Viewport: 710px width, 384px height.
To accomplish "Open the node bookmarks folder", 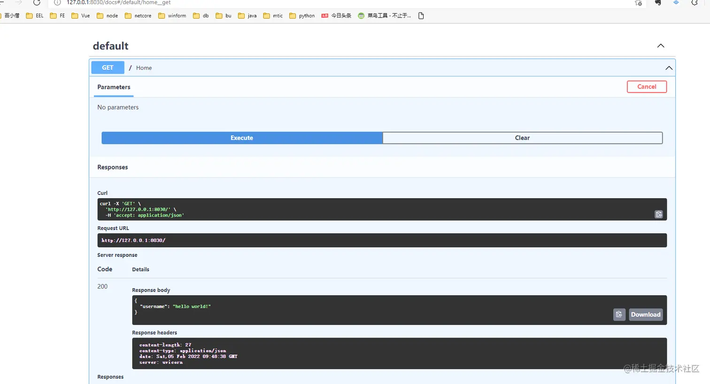I will tap(108, 15).
